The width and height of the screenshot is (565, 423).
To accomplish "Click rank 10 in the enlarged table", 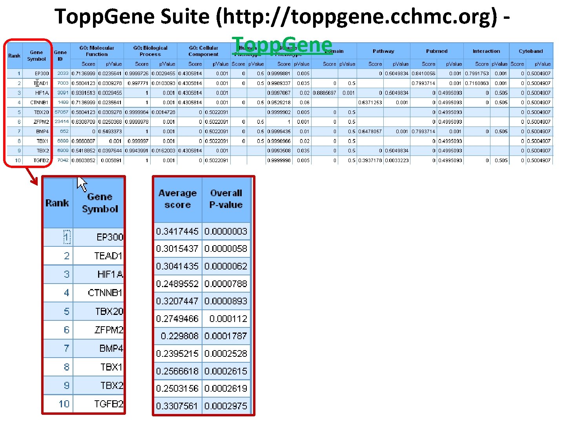I will 64,404.
